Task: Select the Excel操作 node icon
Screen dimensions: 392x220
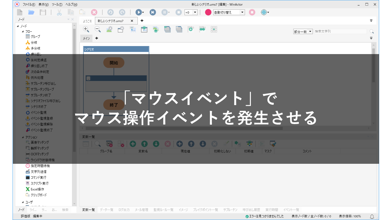Action: [x=28, y=189]
